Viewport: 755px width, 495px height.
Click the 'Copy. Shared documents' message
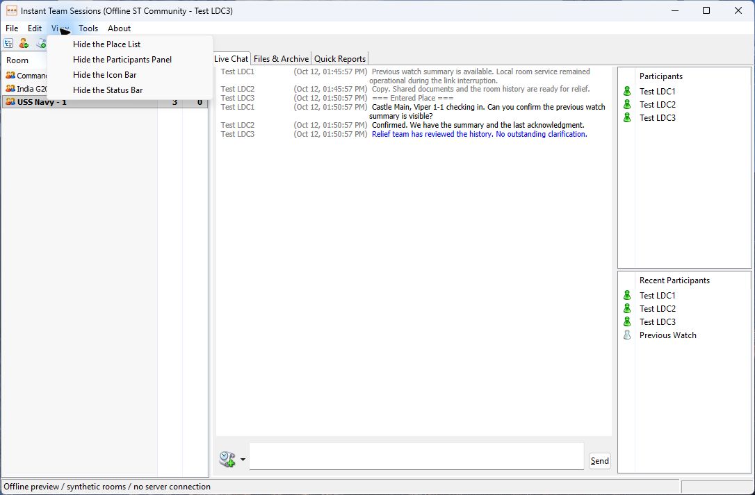click(480, 89)
